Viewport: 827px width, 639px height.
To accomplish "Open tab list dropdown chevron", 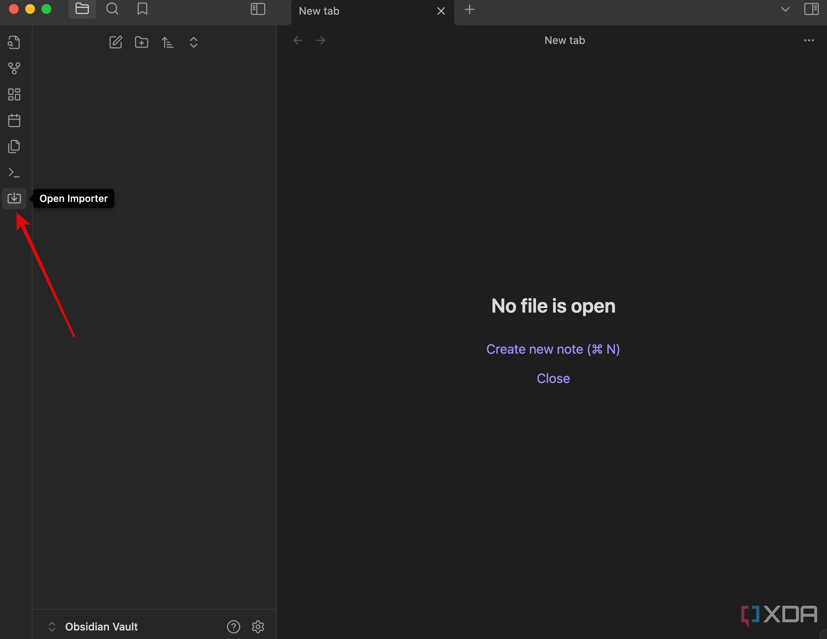I will point(785,9).
